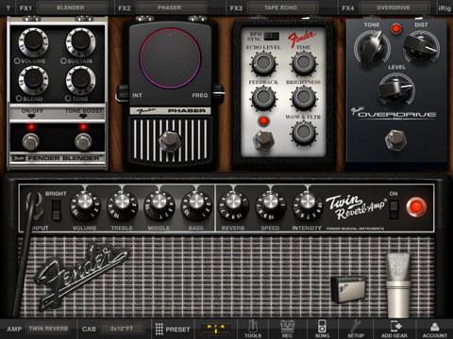Open the Setup wrench icon
The height and width of the screenshot is (339, 453).
pos(356,329)
